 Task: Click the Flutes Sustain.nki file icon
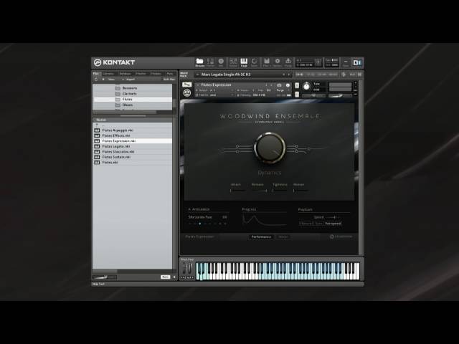pyautogui.click(x=97, y=157)
